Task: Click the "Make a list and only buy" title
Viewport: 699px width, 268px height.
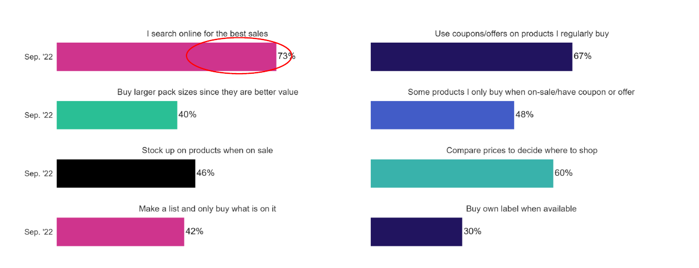Action: [207, 209]
